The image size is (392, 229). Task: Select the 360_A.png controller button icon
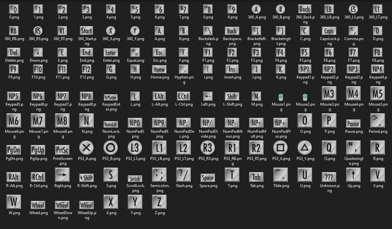click(256, 9)
